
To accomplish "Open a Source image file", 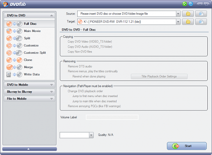I will 201,14.
